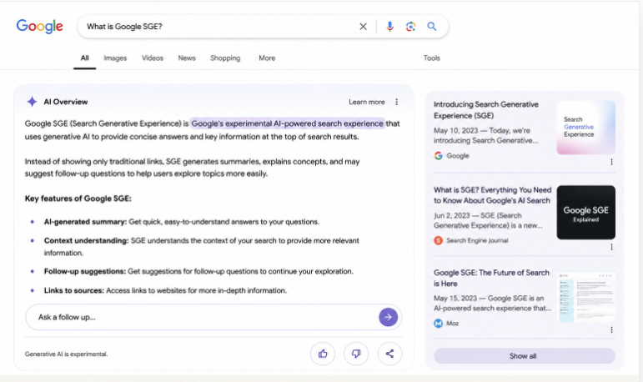Click the Links to sources bullet
The image size is (643, 382).
click(x=165, y=290)
